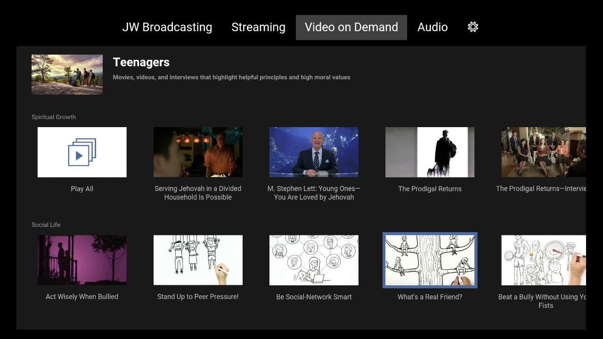Play Serving Jehovah in a Divided Household video

point(198,152)
